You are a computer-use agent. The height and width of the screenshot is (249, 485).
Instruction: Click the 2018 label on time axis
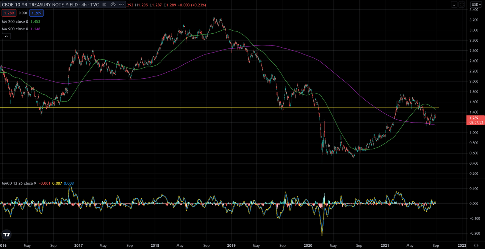(154, 245)
